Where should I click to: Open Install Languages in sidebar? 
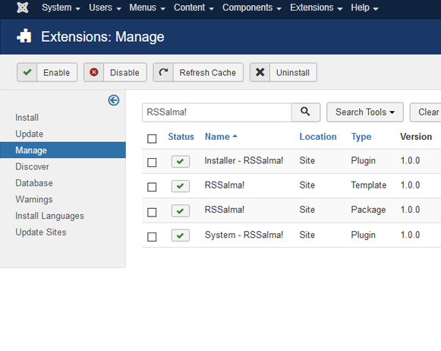pos(49,216)
